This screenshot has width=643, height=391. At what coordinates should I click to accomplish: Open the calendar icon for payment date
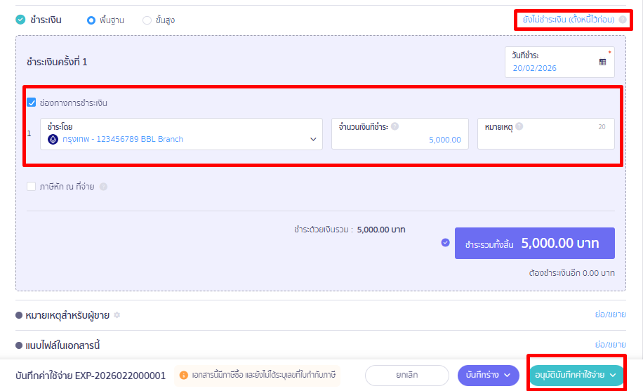[602, 62]
